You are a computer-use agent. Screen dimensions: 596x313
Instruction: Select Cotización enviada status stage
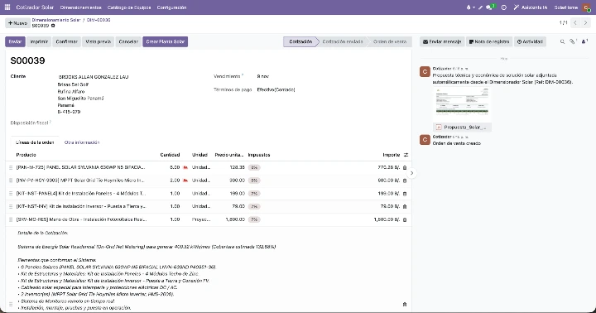[x=343, y=41]
